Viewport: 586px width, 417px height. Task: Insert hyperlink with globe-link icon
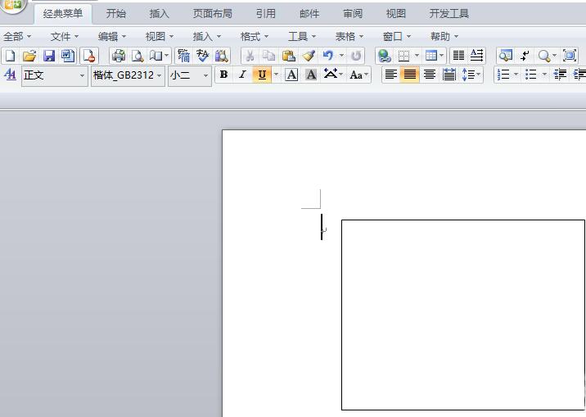[x=385, y=56]
